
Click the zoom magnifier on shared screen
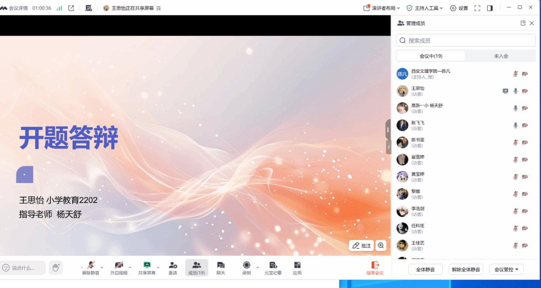click(381, 245)
